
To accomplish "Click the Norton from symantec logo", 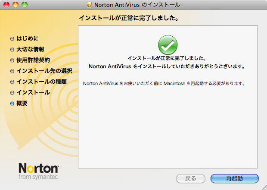I will (x=38, y=171).
